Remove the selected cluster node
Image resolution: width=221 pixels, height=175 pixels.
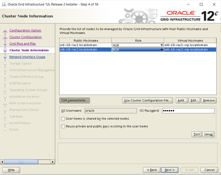209,100
